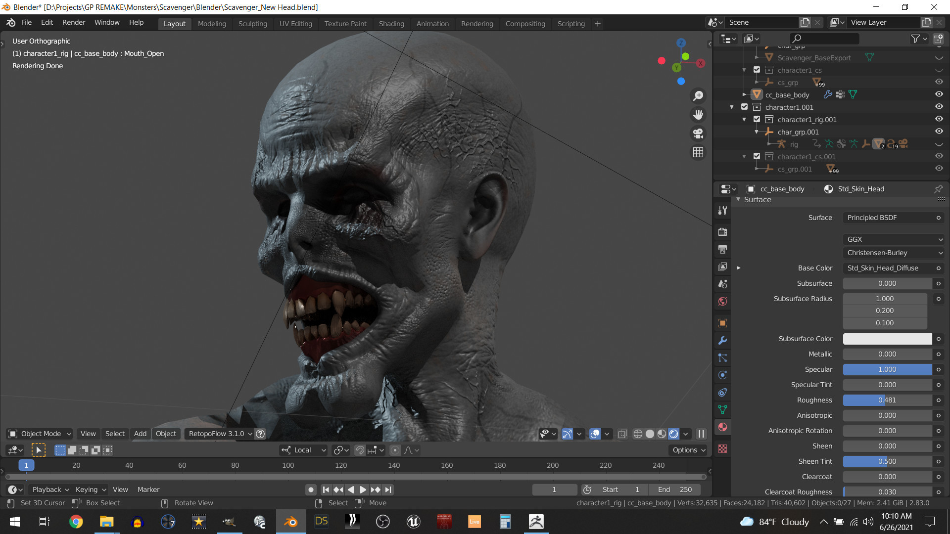Uncheck the character1.001 collection checkbox

(744, 107)
